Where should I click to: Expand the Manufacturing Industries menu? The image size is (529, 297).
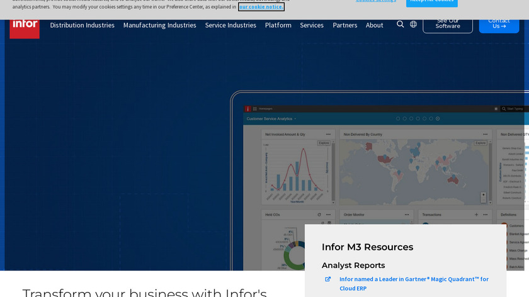click(159, 25)
